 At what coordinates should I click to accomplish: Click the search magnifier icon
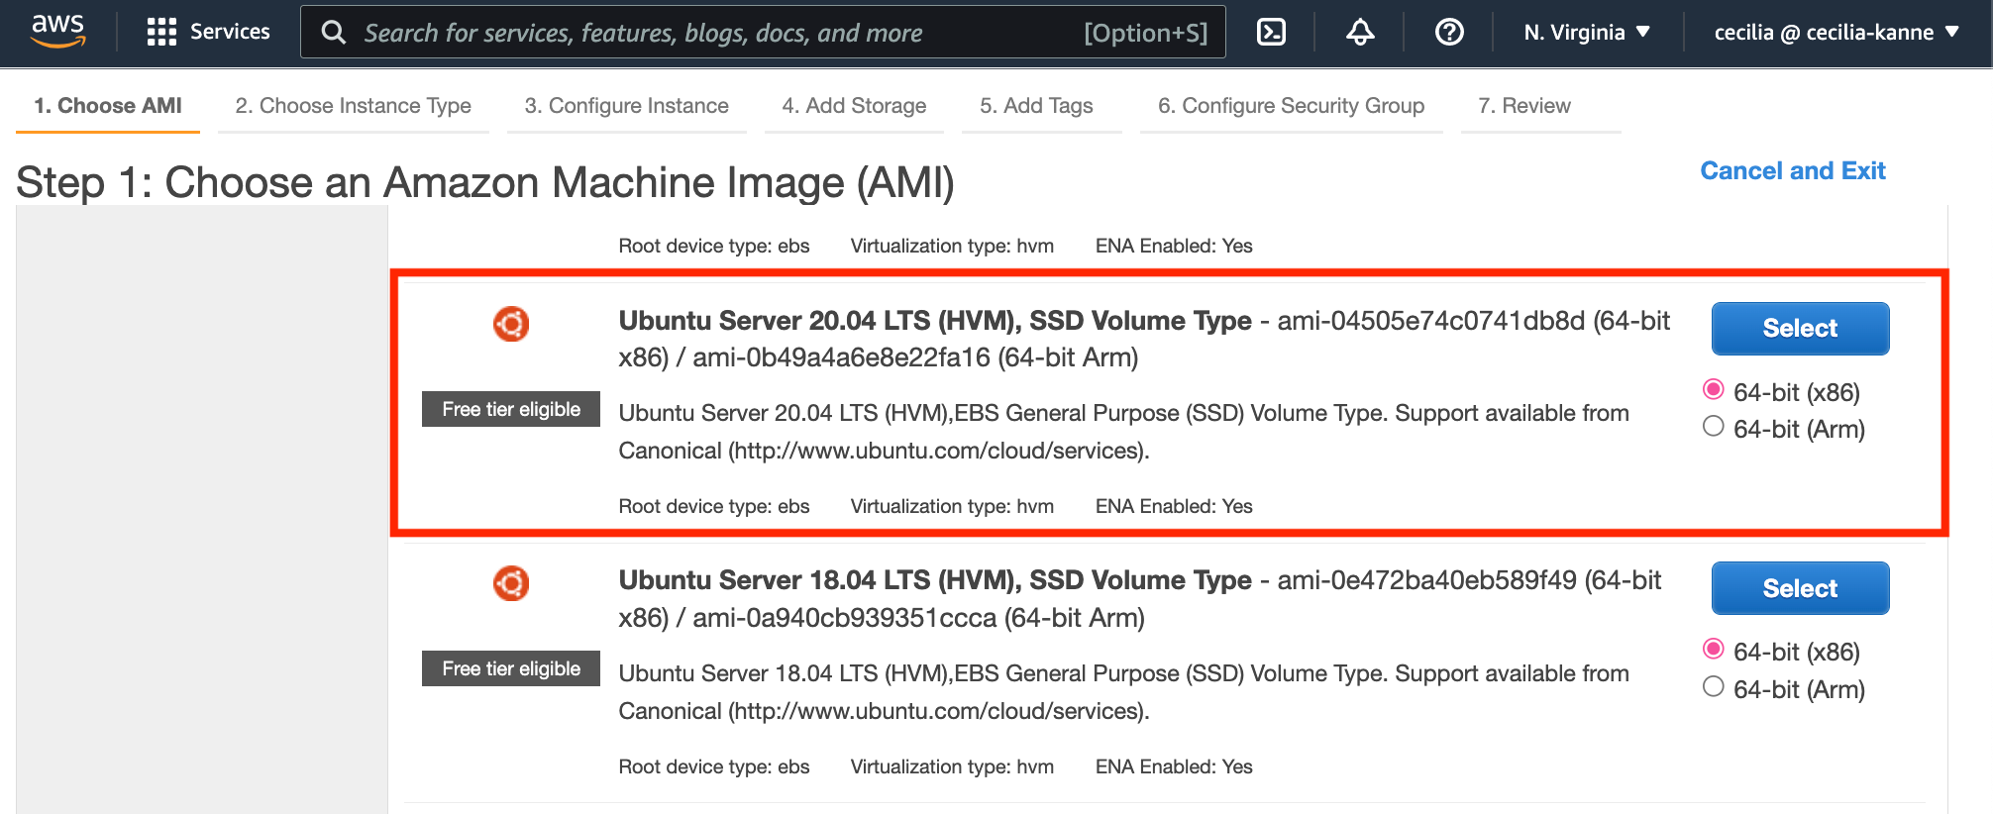(334, 33)
